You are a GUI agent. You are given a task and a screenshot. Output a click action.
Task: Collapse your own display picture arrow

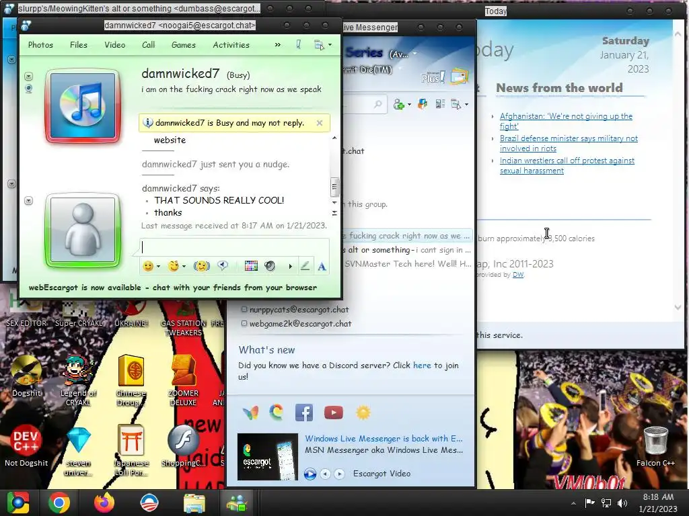(x=28, y=201)
